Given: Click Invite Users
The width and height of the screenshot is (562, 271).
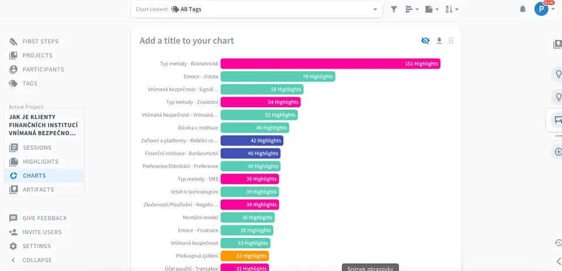Looking at the screenshot, I should 42,232.
